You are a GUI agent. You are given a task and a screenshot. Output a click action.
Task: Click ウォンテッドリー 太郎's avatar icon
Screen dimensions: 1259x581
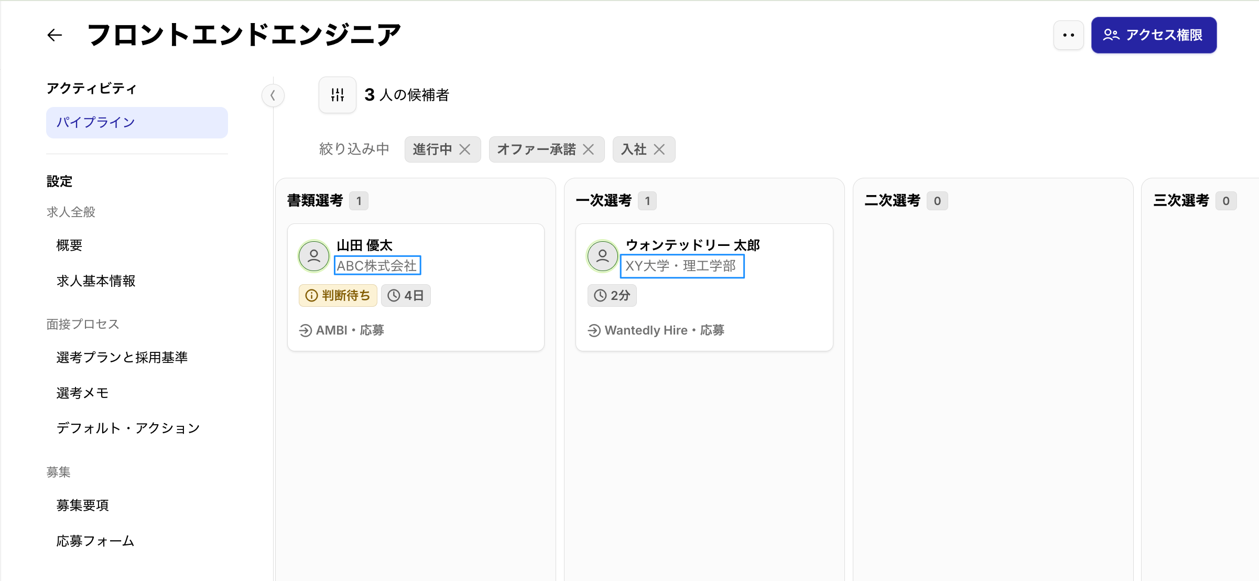click(x=602, y=256)
